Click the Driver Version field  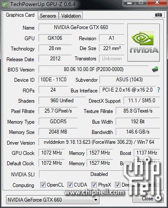click(x=99, y=142)
